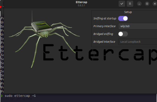The image size is (157, 102).
Task: Enable the Bridged sniffing switch
Action: (123, 34)
